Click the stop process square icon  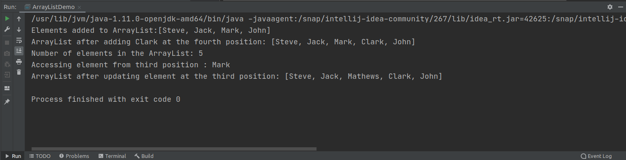click(7, 43)
